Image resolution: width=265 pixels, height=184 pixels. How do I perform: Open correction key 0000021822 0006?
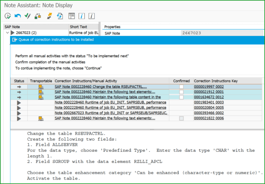(x=209, y=118)
